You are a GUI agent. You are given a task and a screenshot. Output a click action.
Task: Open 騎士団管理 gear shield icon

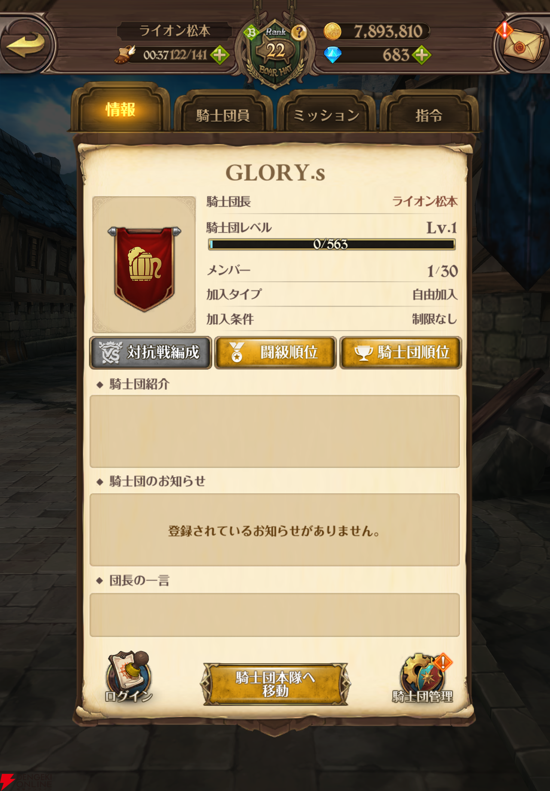coord(423,678)
